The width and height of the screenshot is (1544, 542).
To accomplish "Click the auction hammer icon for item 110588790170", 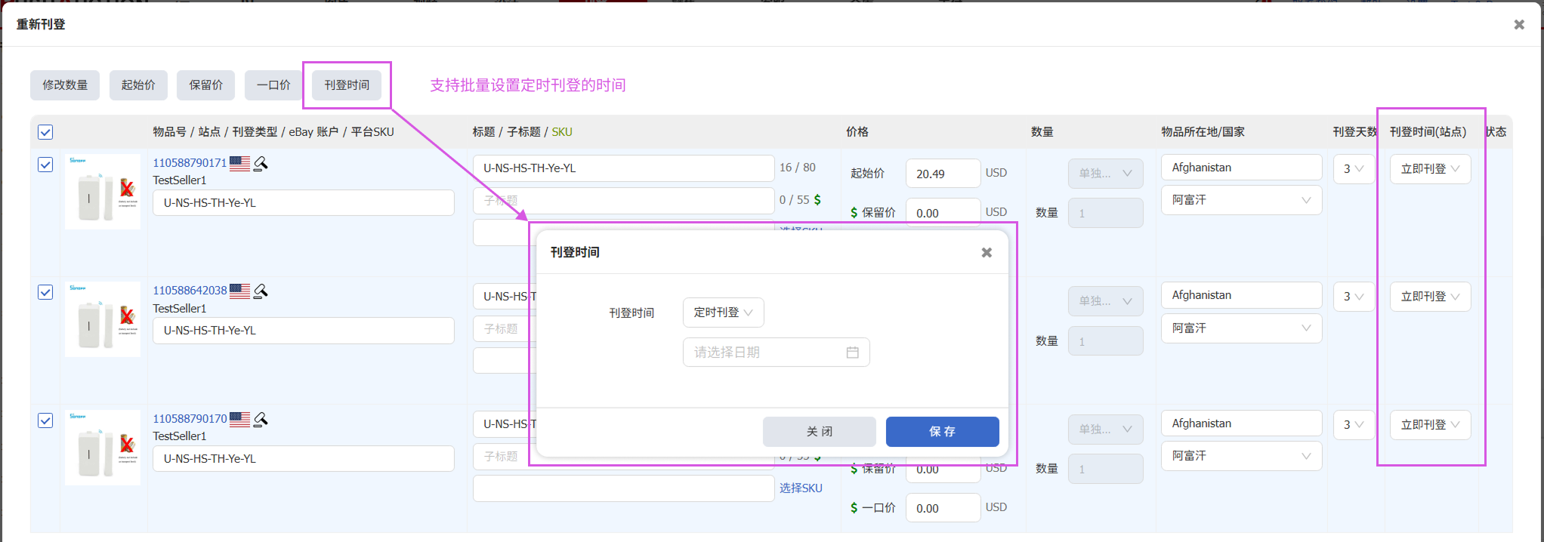I will click(x=261, y=419).
